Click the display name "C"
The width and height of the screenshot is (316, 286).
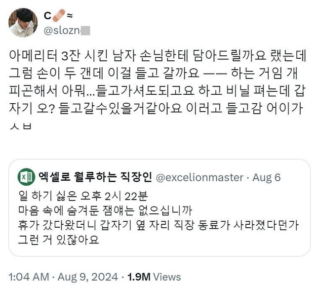[x=47, y=16]
